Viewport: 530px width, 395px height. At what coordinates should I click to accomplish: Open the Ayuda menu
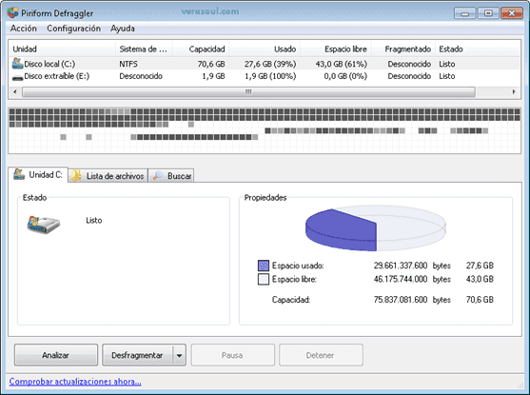pos(123,29)
